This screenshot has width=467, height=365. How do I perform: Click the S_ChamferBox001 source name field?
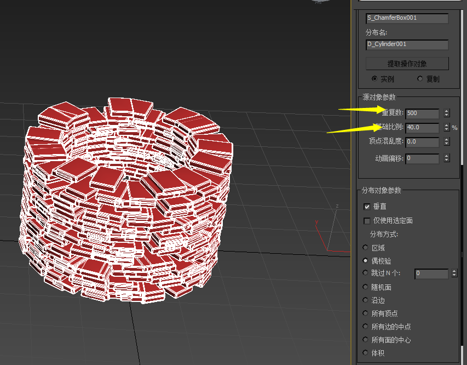407,18
